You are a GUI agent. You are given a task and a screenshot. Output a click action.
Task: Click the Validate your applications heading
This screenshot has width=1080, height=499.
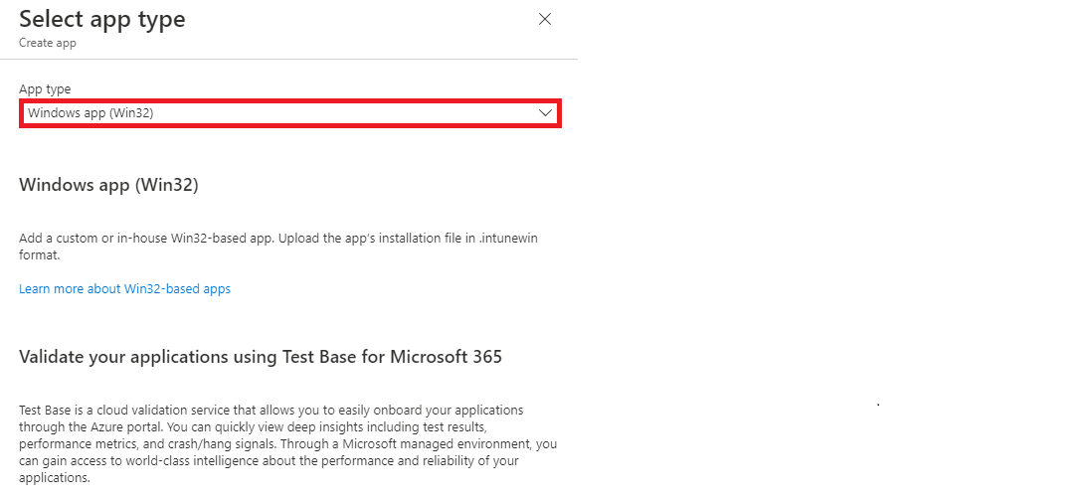[260, 357]
